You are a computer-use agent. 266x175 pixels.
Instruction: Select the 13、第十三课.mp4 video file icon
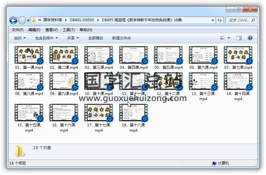203,81
